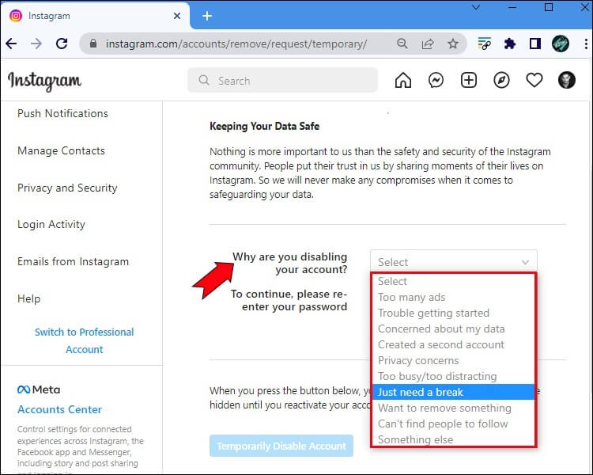Click the browser back arrow
This screenshot has width=593, height=475.
point(11,44)
